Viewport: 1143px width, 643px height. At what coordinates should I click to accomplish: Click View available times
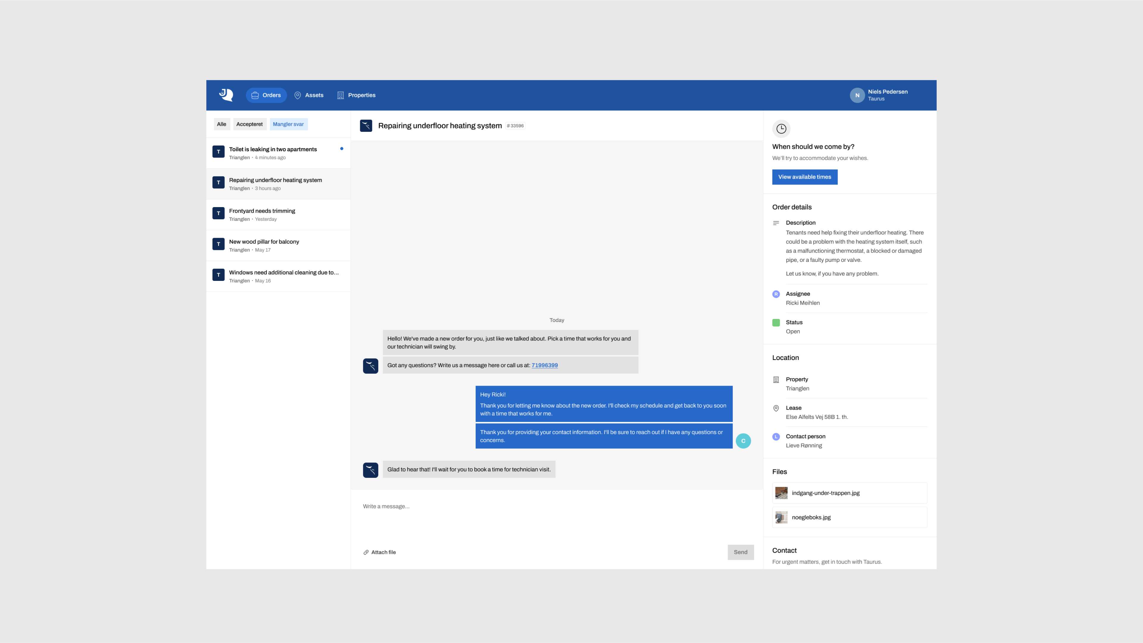tap(805, 177)
